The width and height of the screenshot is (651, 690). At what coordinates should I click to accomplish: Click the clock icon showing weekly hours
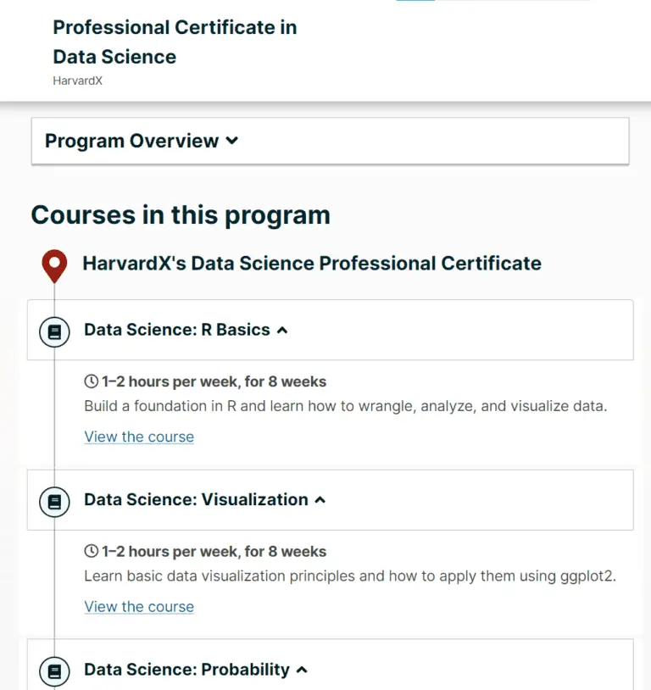pyautogui.click(x=89, y=381)
